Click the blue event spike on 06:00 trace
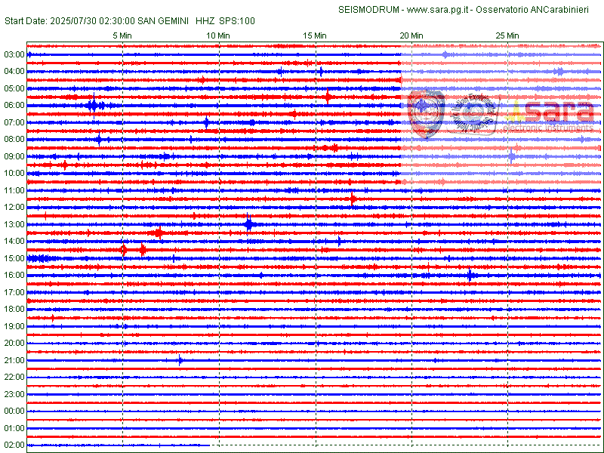The width and height of the screenshot is (604, 453). (x=94, y=105)
